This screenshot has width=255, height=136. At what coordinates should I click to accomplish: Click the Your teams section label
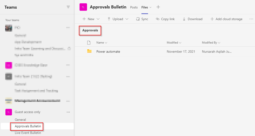(12, 20)
